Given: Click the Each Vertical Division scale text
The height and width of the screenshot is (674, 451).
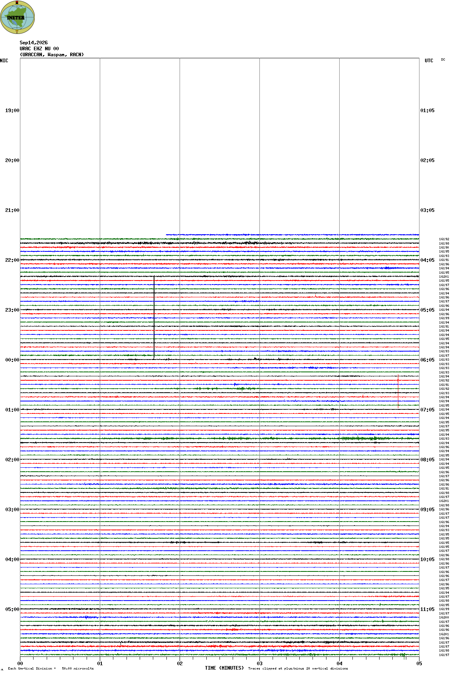Looking at the screenshot, I should 51,668.
